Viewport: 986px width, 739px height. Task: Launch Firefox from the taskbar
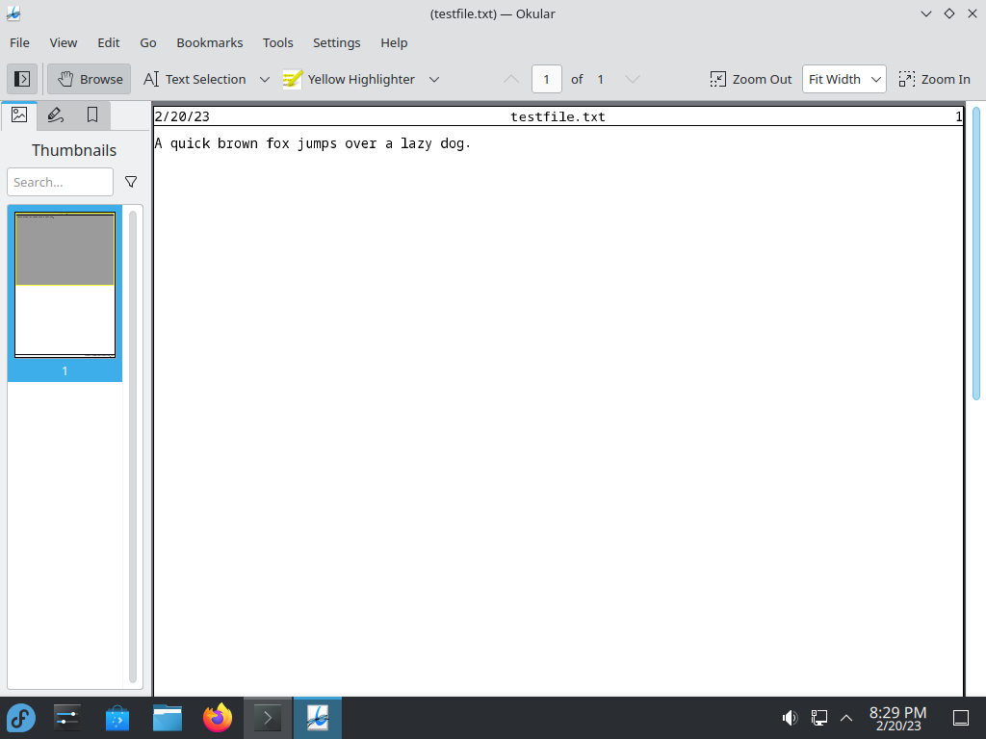pos(218,718)
